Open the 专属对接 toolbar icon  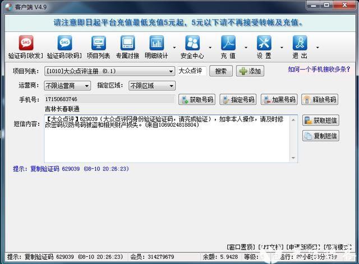click(x=128, y=43)
